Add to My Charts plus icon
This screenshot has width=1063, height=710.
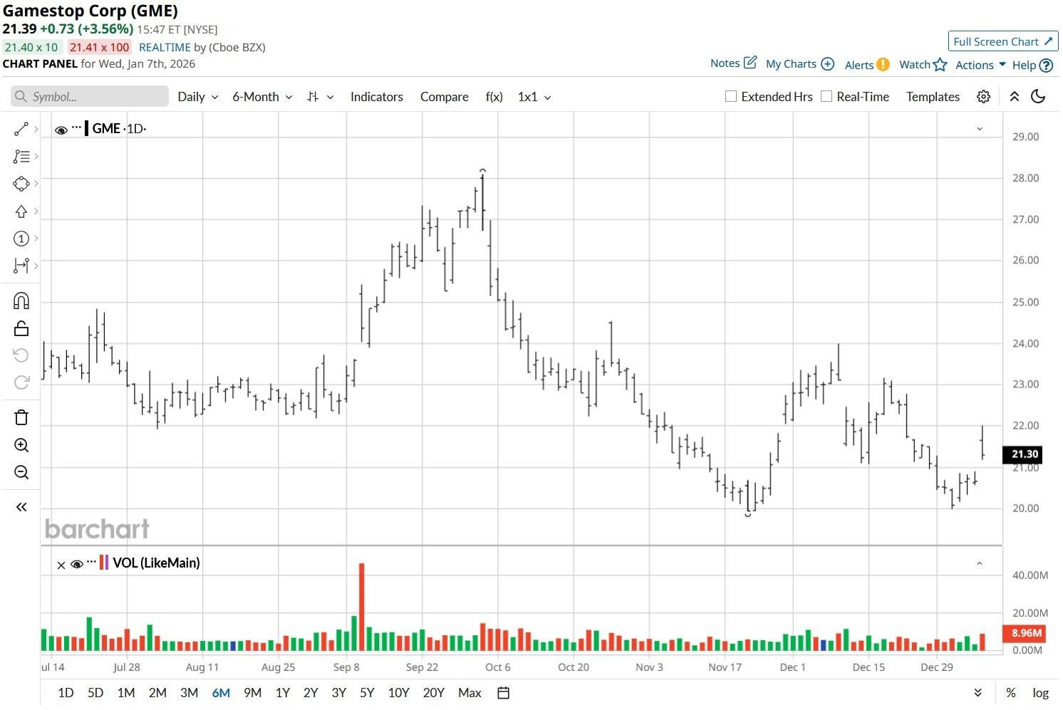click(827, 64)
